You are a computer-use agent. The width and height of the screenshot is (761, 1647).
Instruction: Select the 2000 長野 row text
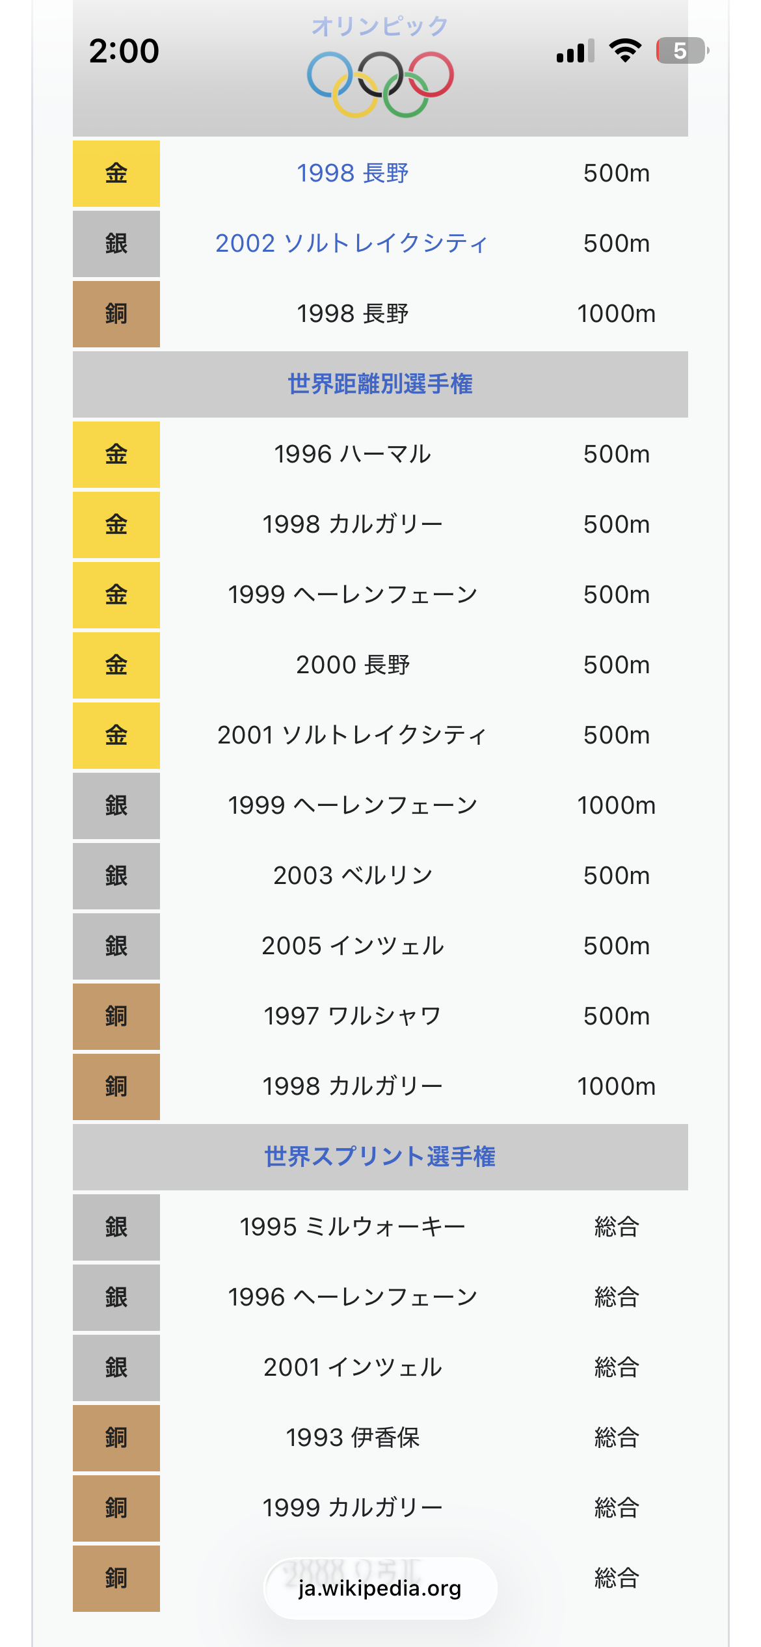(353, 665)
